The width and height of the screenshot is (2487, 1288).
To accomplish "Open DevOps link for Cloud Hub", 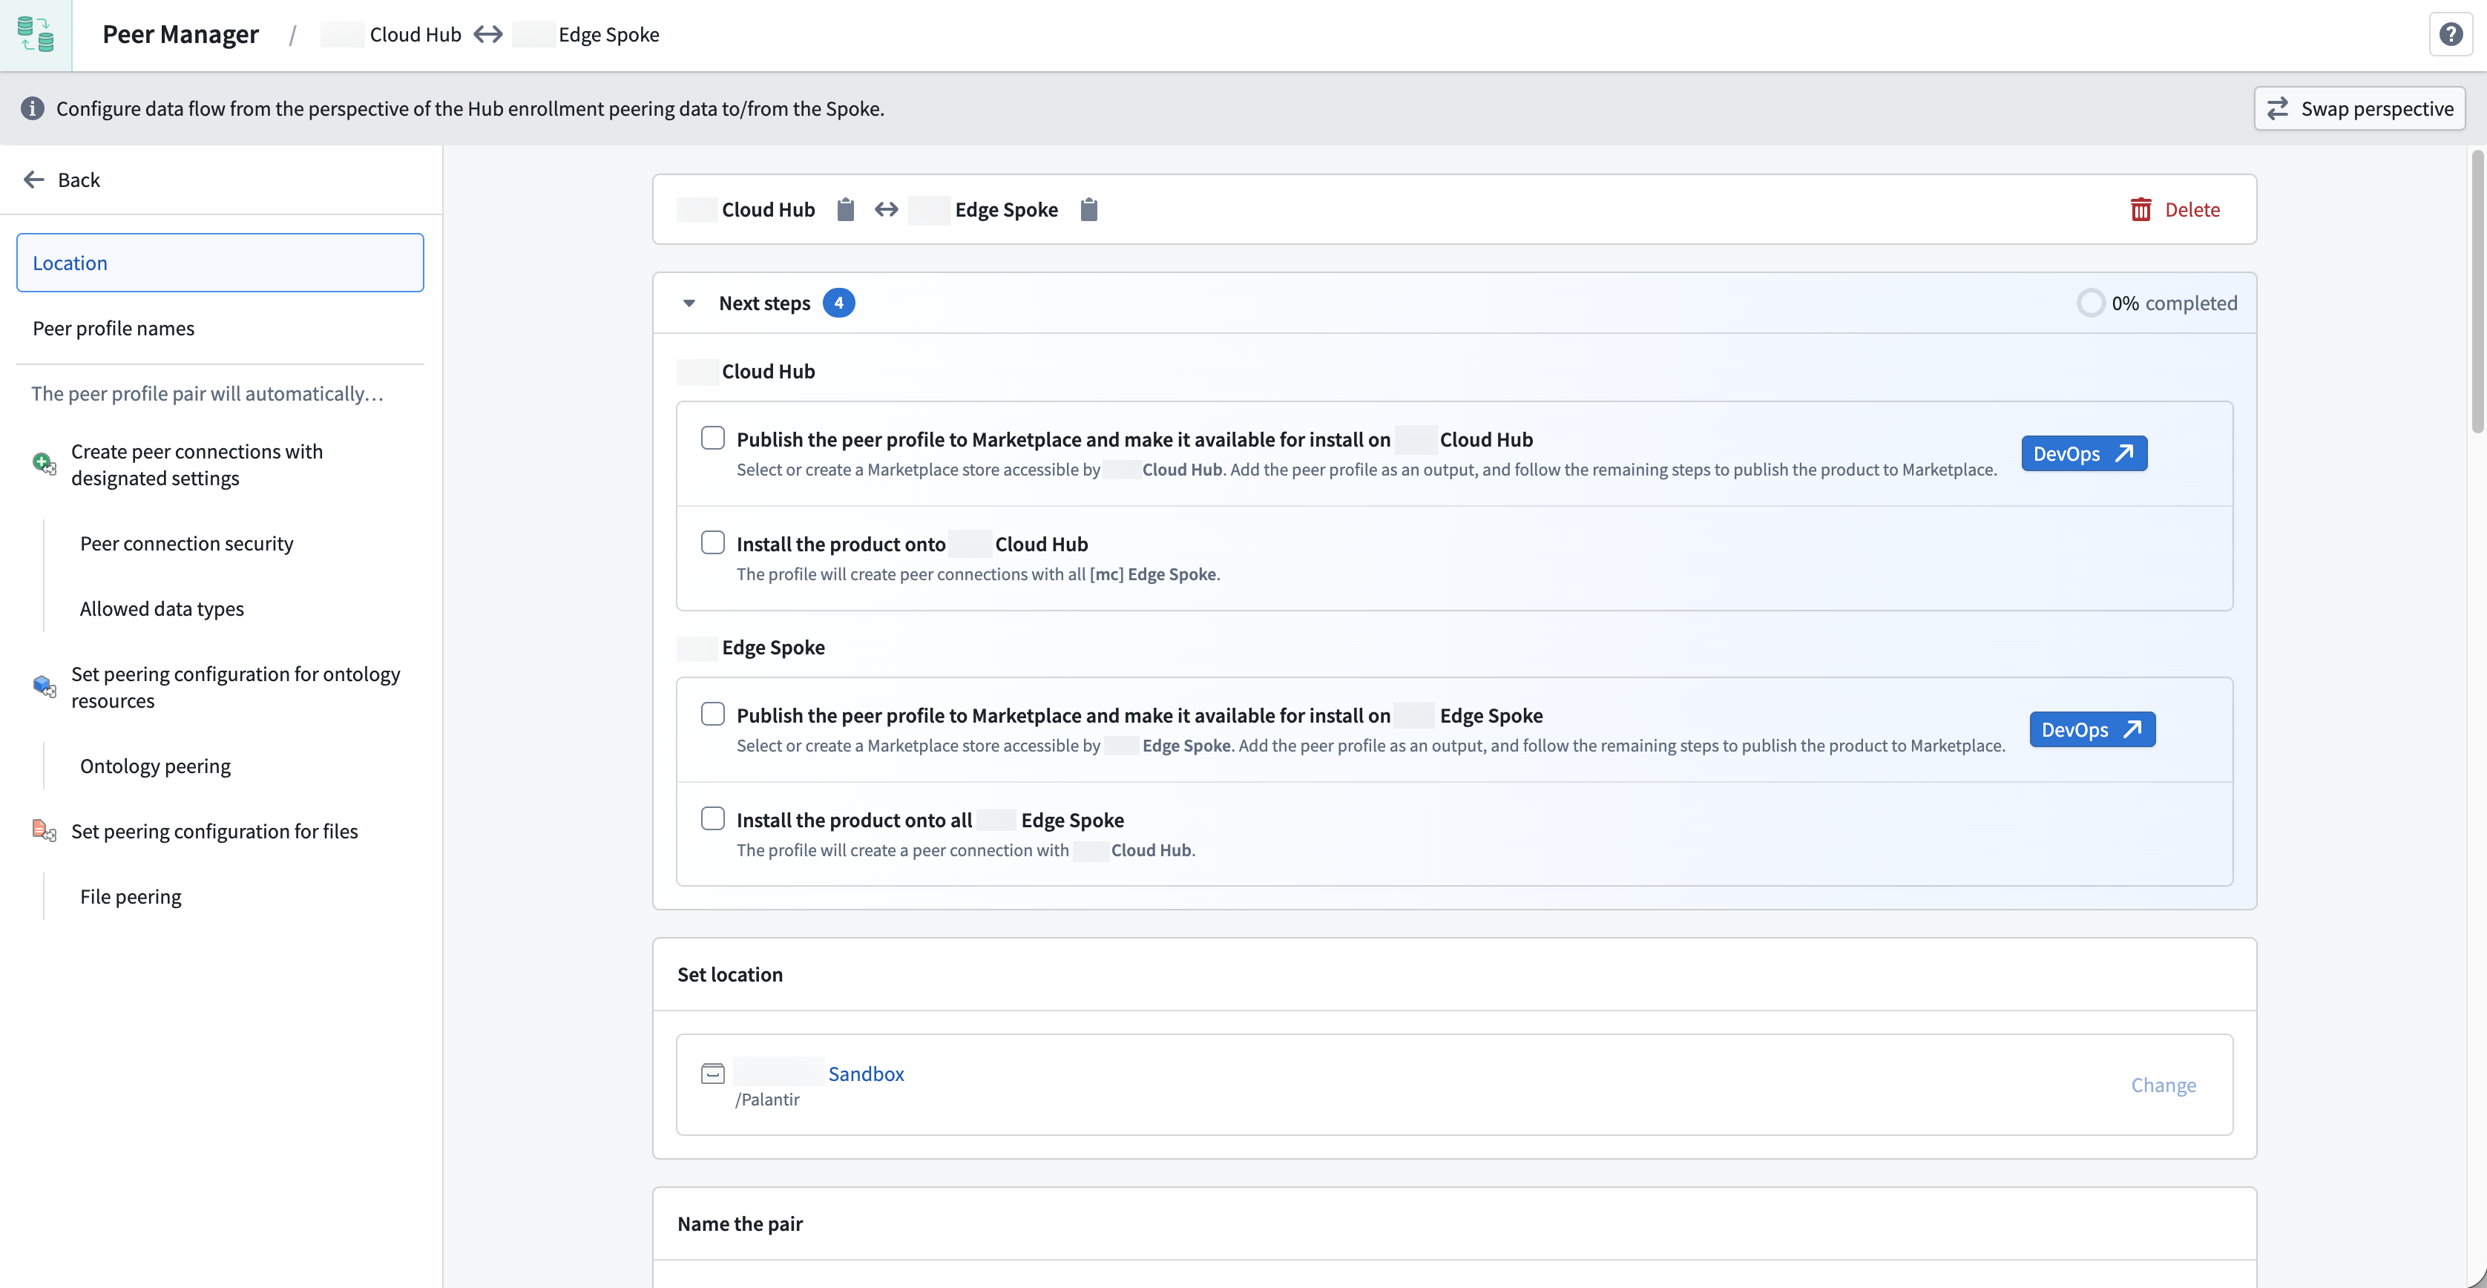I will pos(2084,454).
